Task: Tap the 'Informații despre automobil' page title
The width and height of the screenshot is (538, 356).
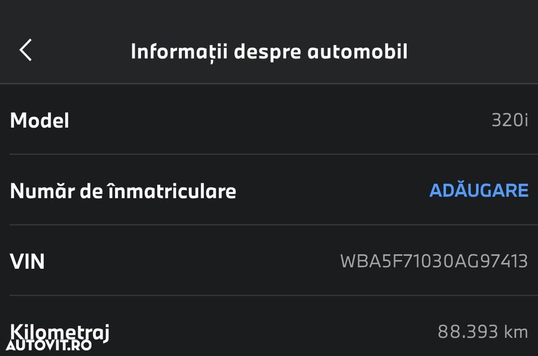Action: click(x=270, y=52)
